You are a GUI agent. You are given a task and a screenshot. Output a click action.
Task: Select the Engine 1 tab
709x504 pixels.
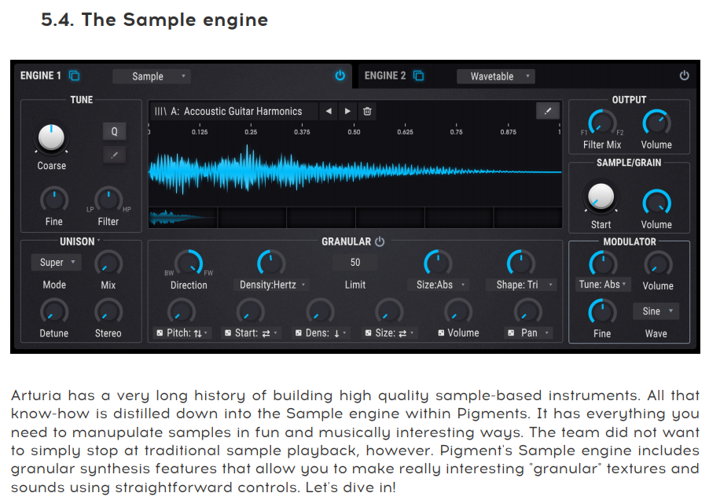41,76
